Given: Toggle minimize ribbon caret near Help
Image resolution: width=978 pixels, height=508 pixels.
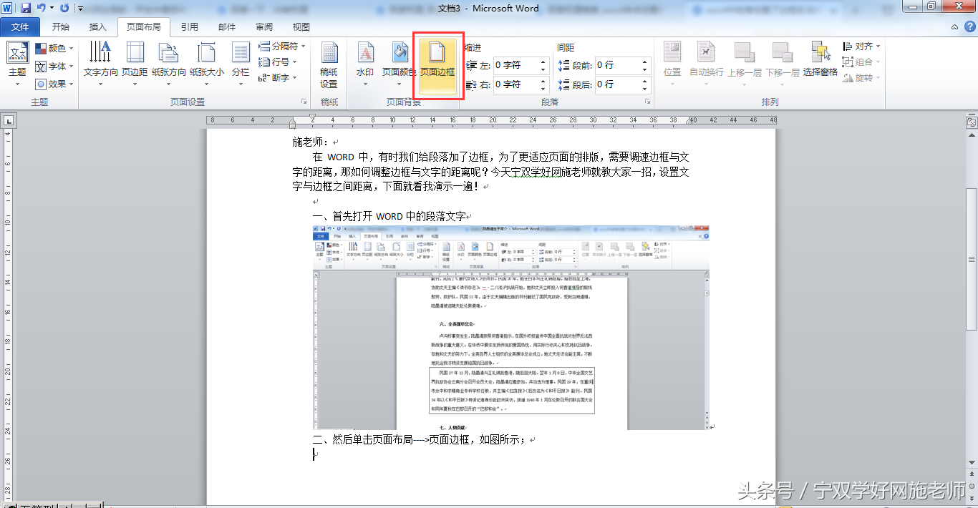Looking at the screenshot, I should coord(955,27).
